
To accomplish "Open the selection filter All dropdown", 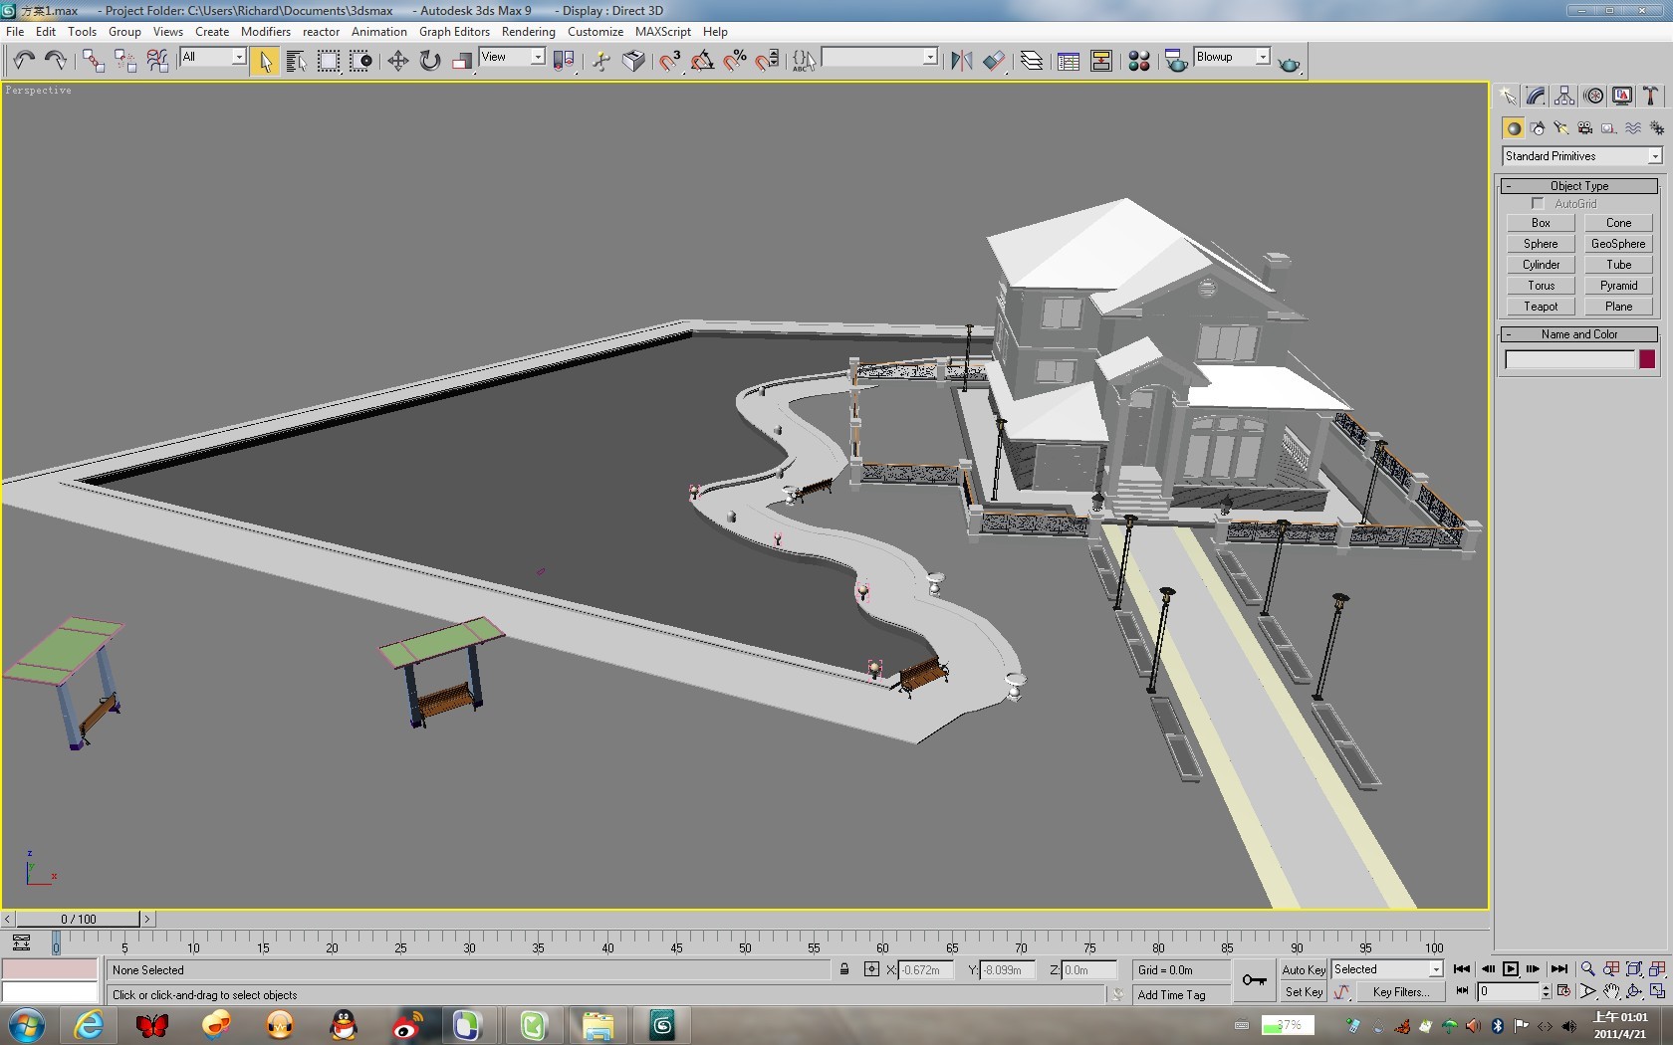I will [213, 57].
